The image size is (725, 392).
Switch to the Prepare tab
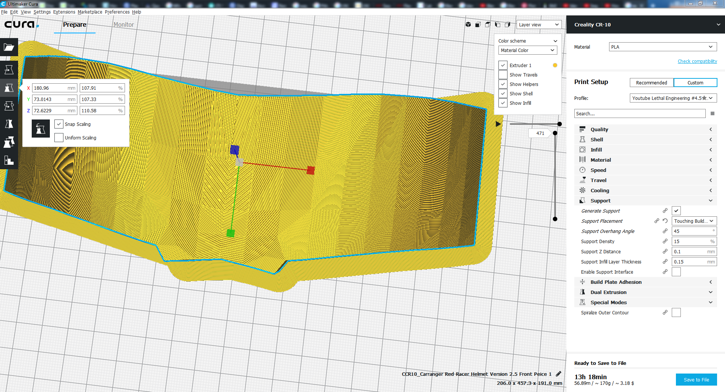(75, 24)
